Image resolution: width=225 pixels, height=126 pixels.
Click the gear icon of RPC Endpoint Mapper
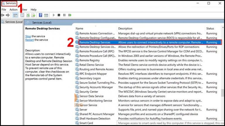[x=77, y=73]
